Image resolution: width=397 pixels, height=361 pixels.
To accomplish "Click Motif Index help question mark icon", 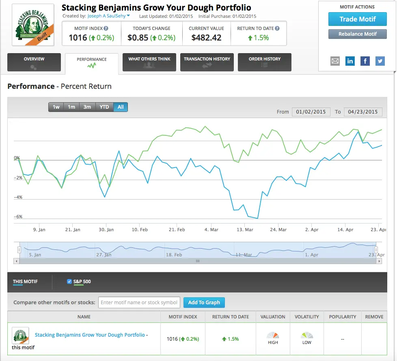I will pyautogui.click(x=106, y=28).
